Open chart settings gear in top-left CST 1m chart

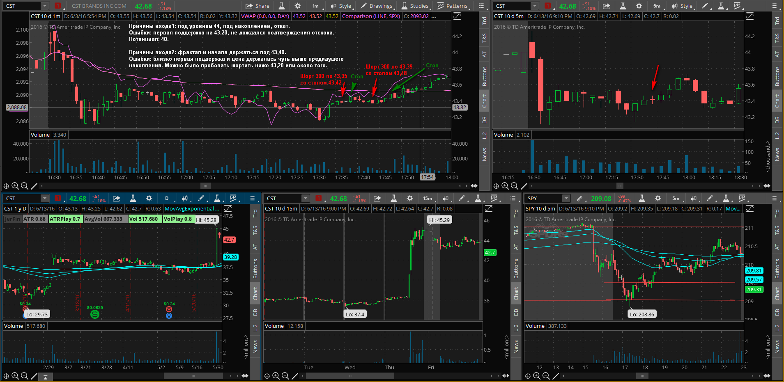click(x=298, y=6)
